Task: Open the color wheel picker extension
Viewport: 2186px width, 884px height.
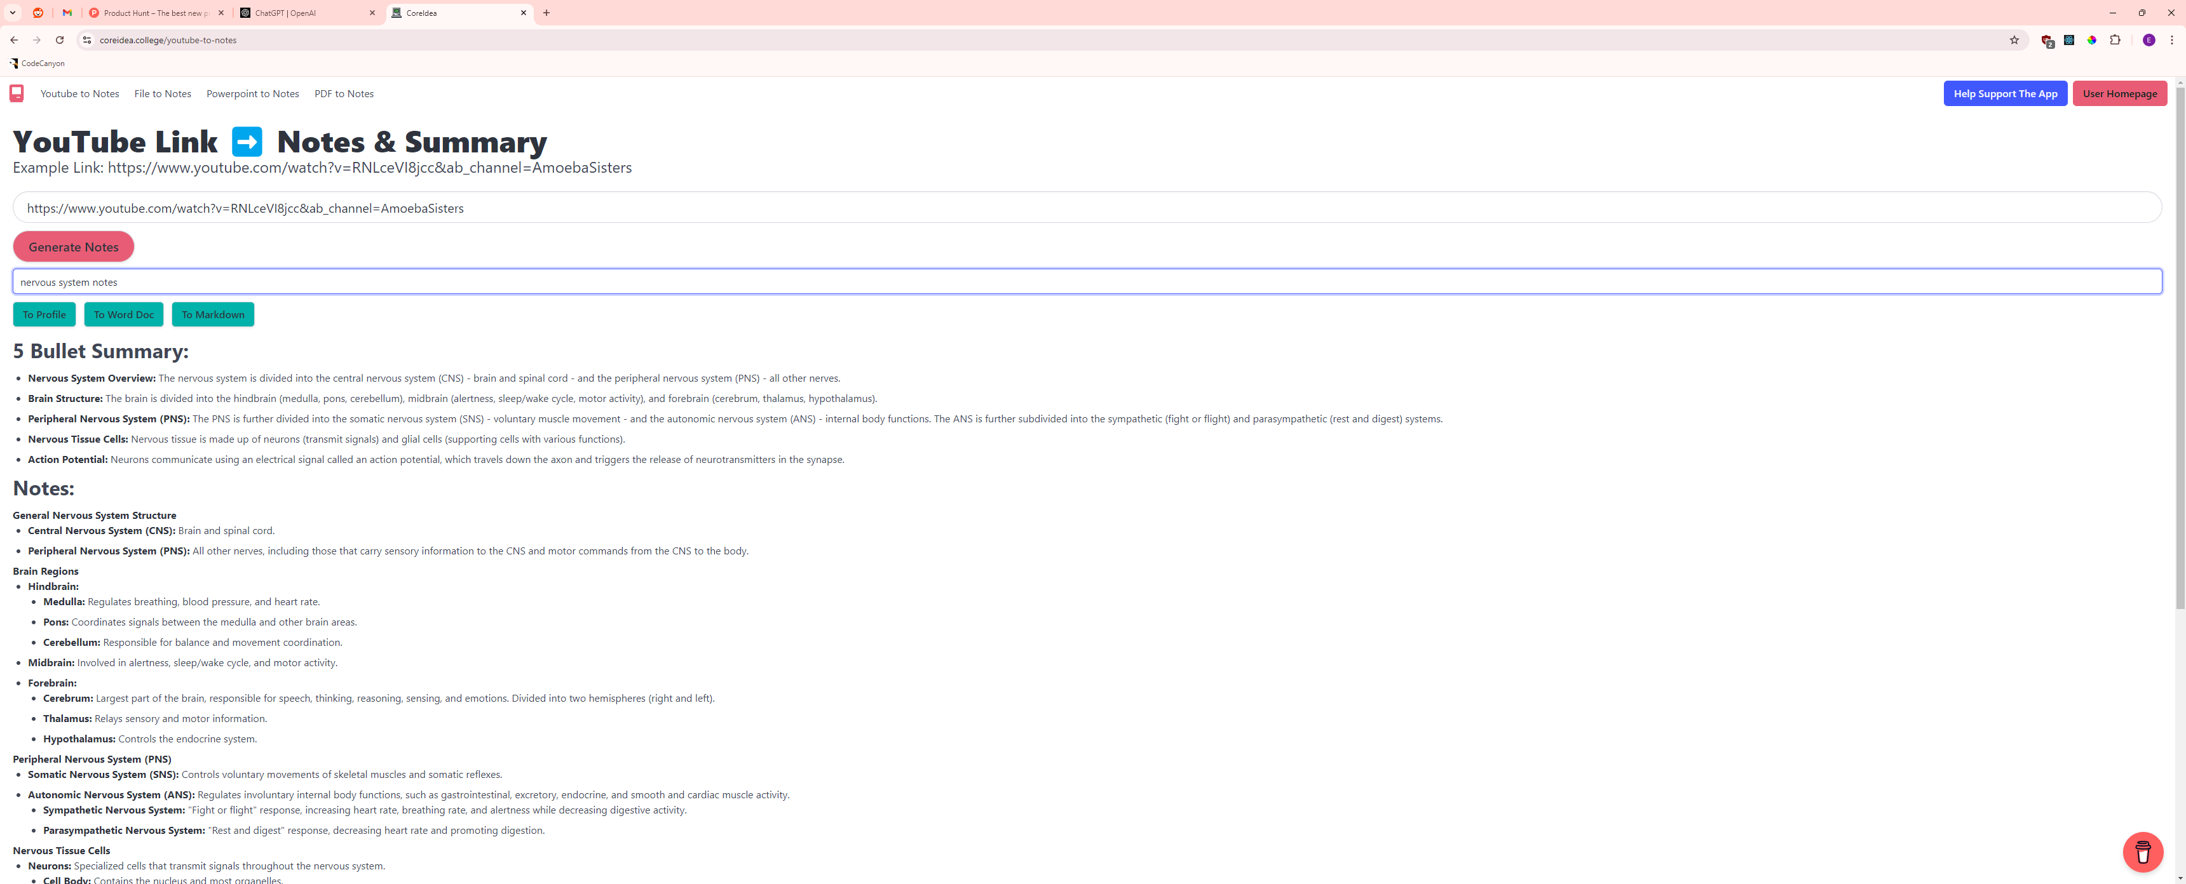Action: pyautogui.click(x=2092, y=40)
